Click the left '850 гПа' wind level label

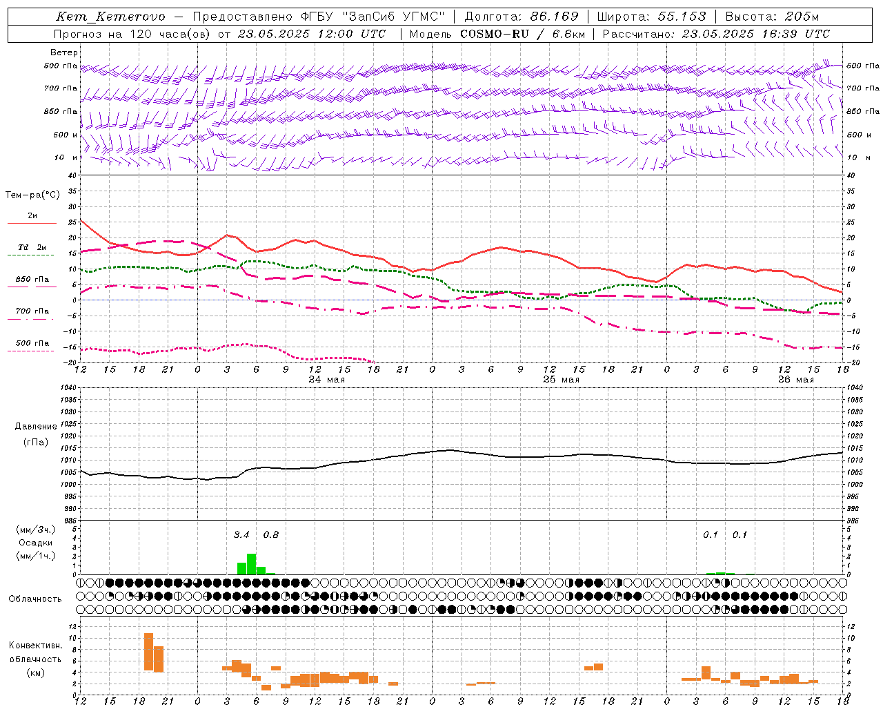tap(61, 111)
